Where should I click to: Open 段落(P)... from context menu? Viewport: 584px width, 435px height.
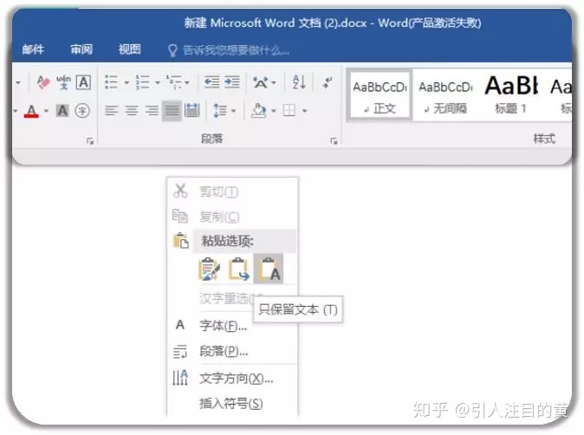[224, 351]
